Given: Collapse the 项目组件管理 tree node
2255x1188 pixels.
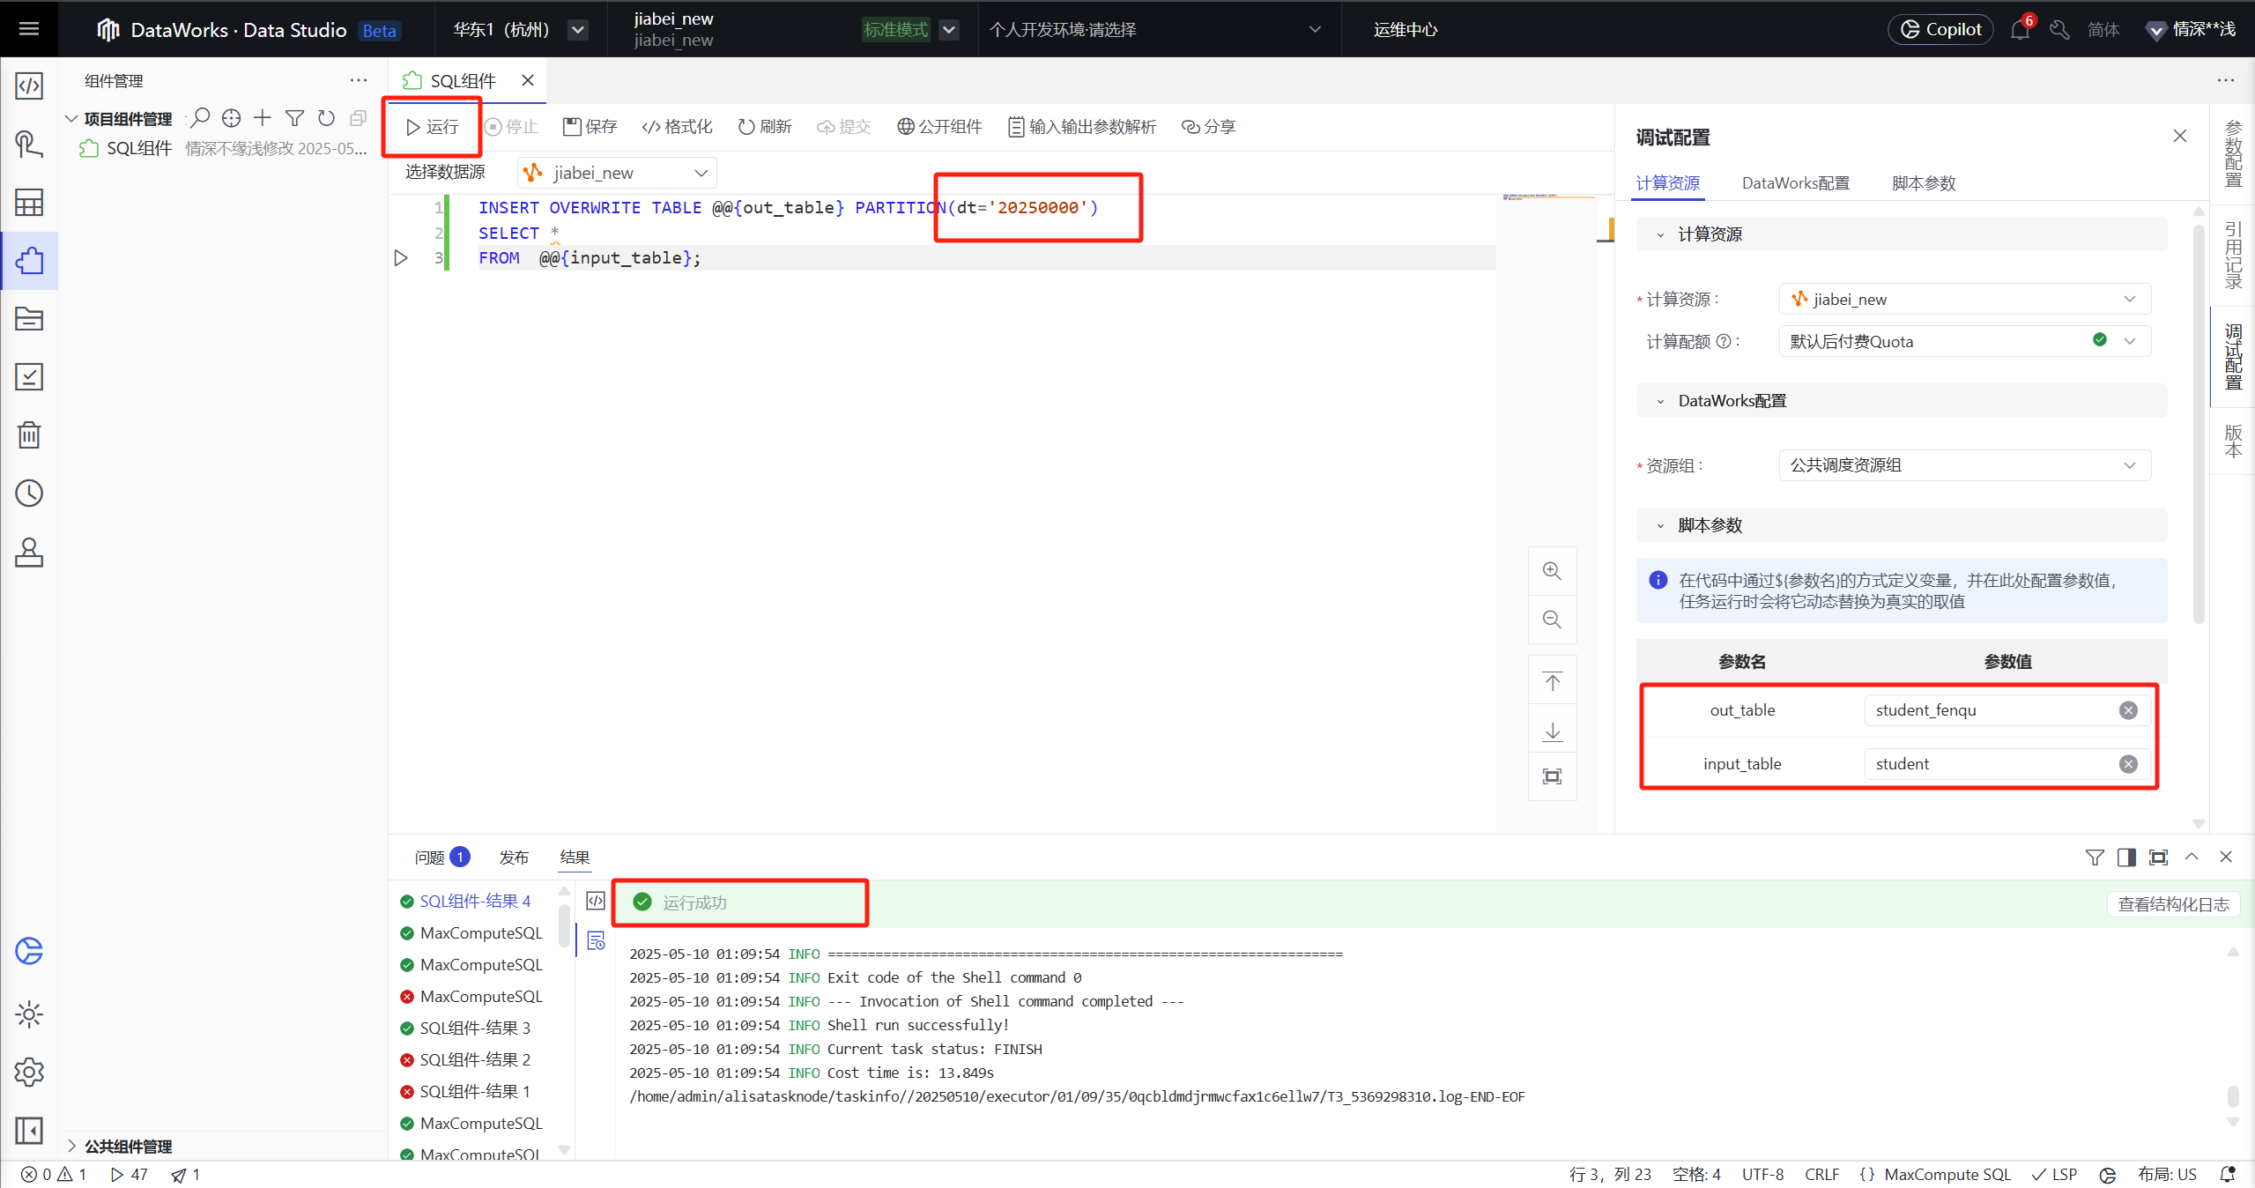Looking at the screenshot, I should coord(71,118).
